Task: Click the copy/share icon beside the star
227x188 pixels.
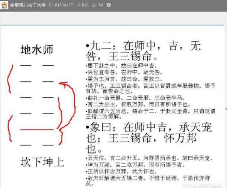Action: pos(101,6)
